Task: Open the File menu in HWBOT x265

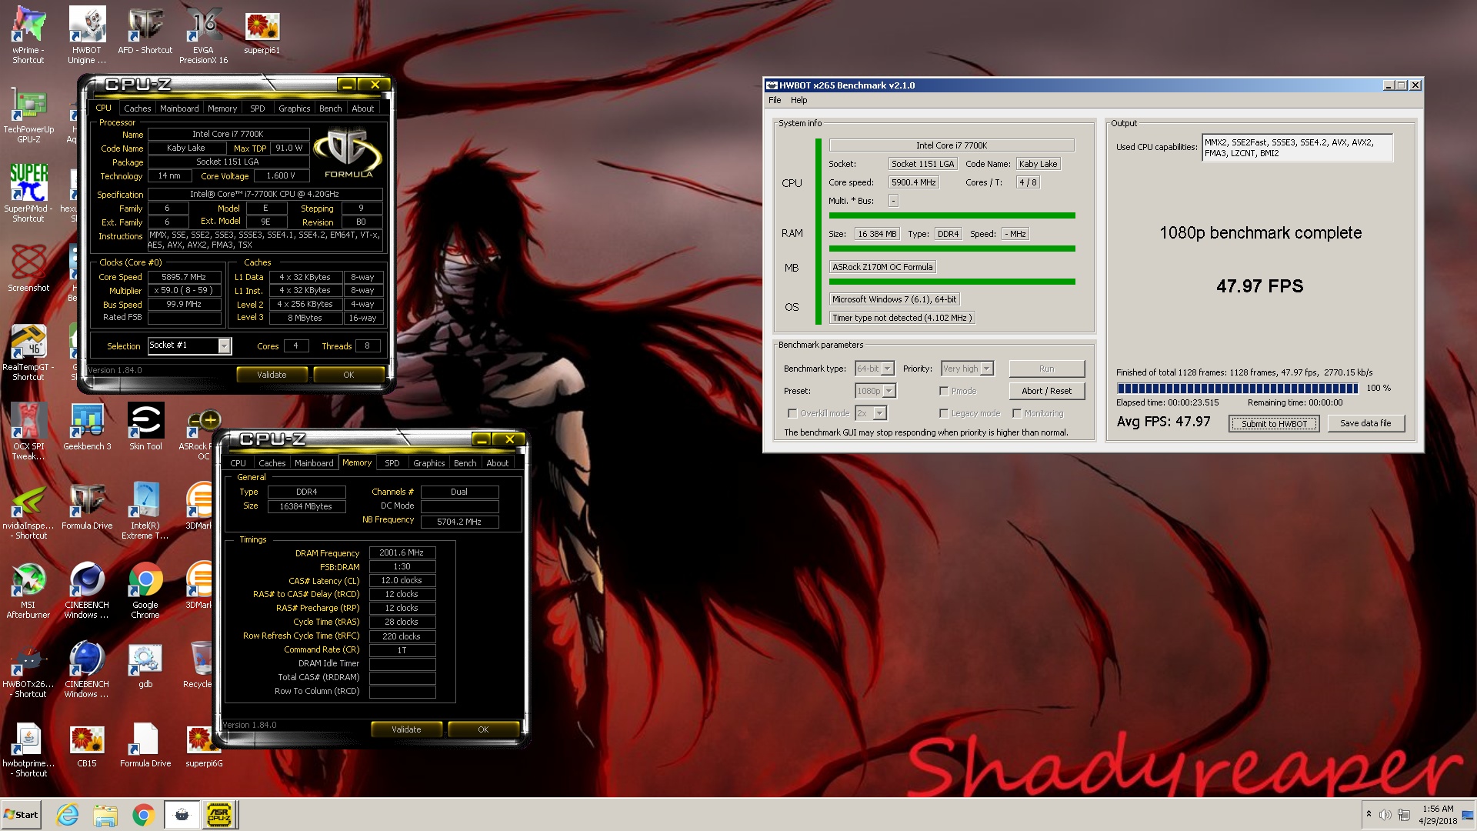Action: point(775,100)
